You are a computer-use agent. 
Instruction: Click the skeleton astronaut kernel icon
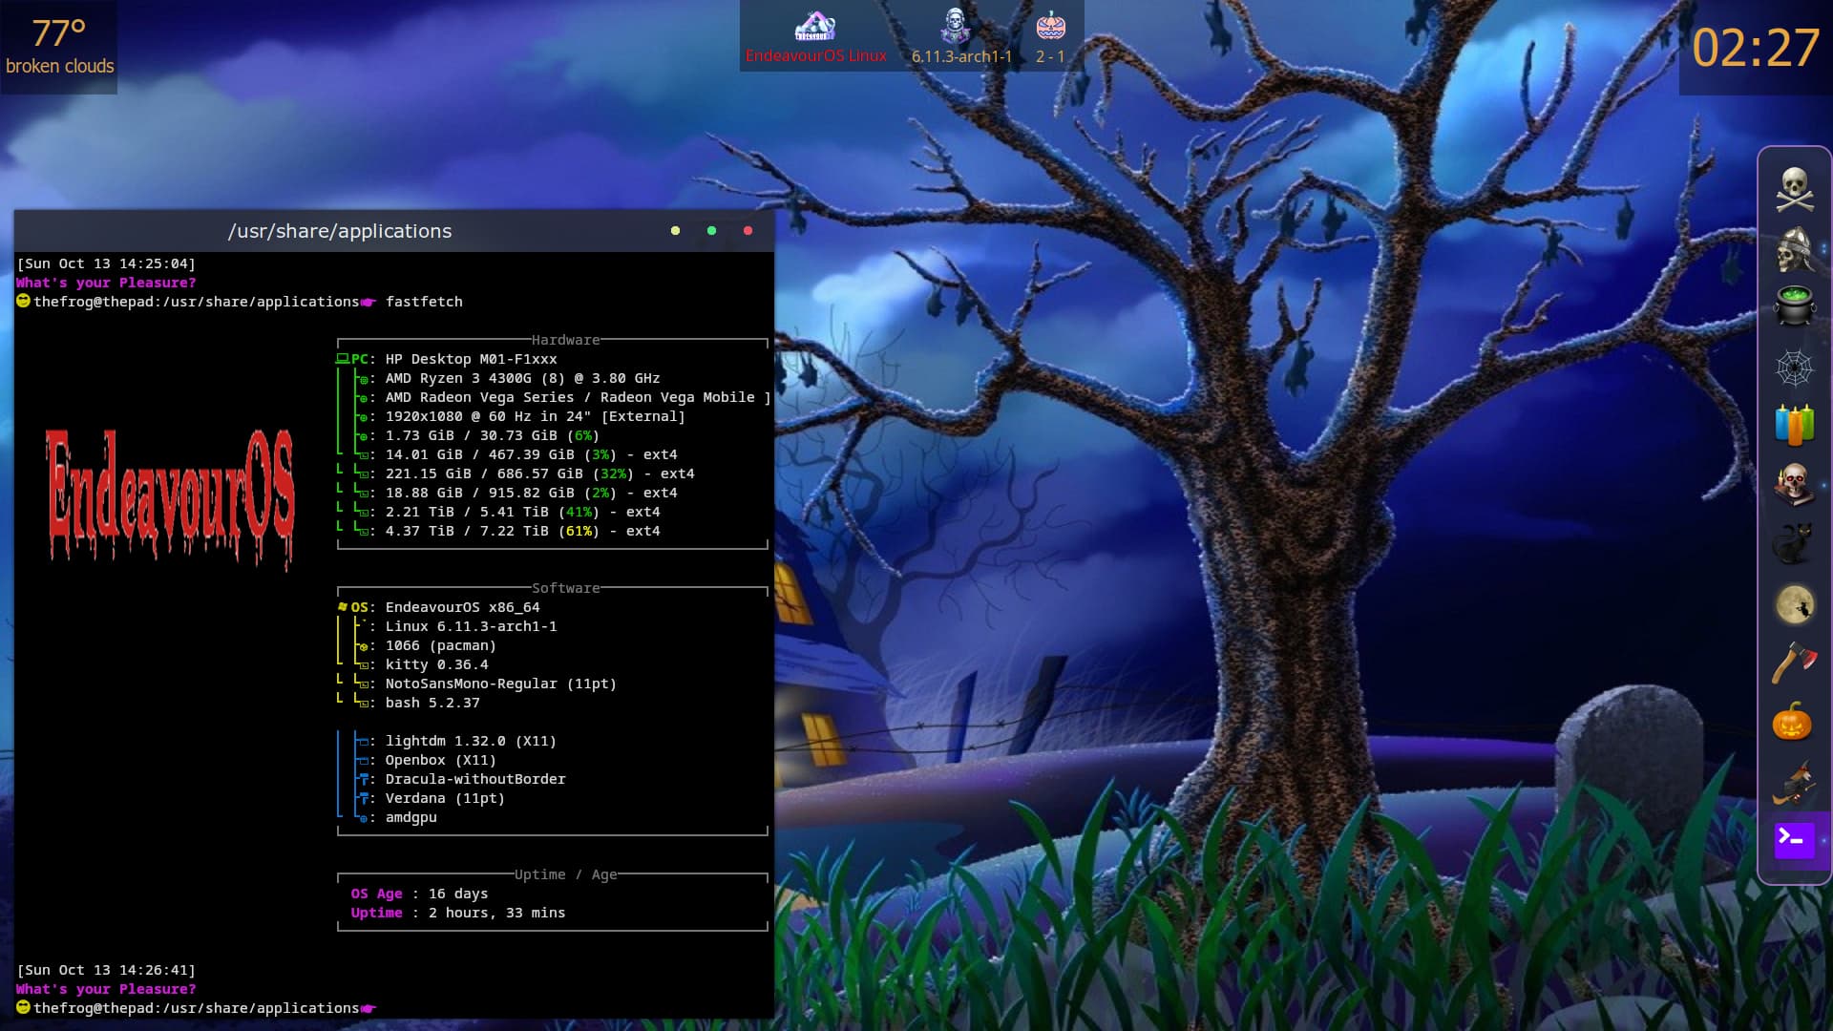pyautogui.click(x=954, y=26)
